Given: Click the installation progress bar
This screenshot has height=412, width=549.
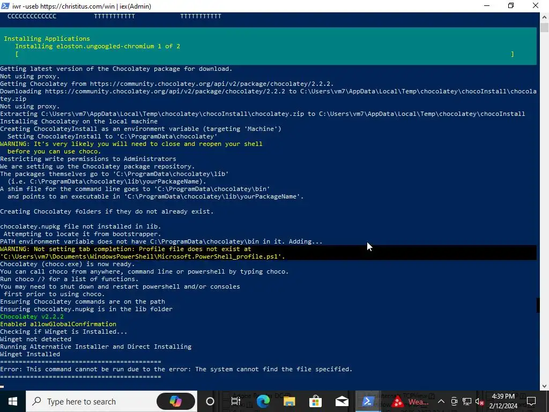Looking at the screenshot, I should [x=265, y=54].
